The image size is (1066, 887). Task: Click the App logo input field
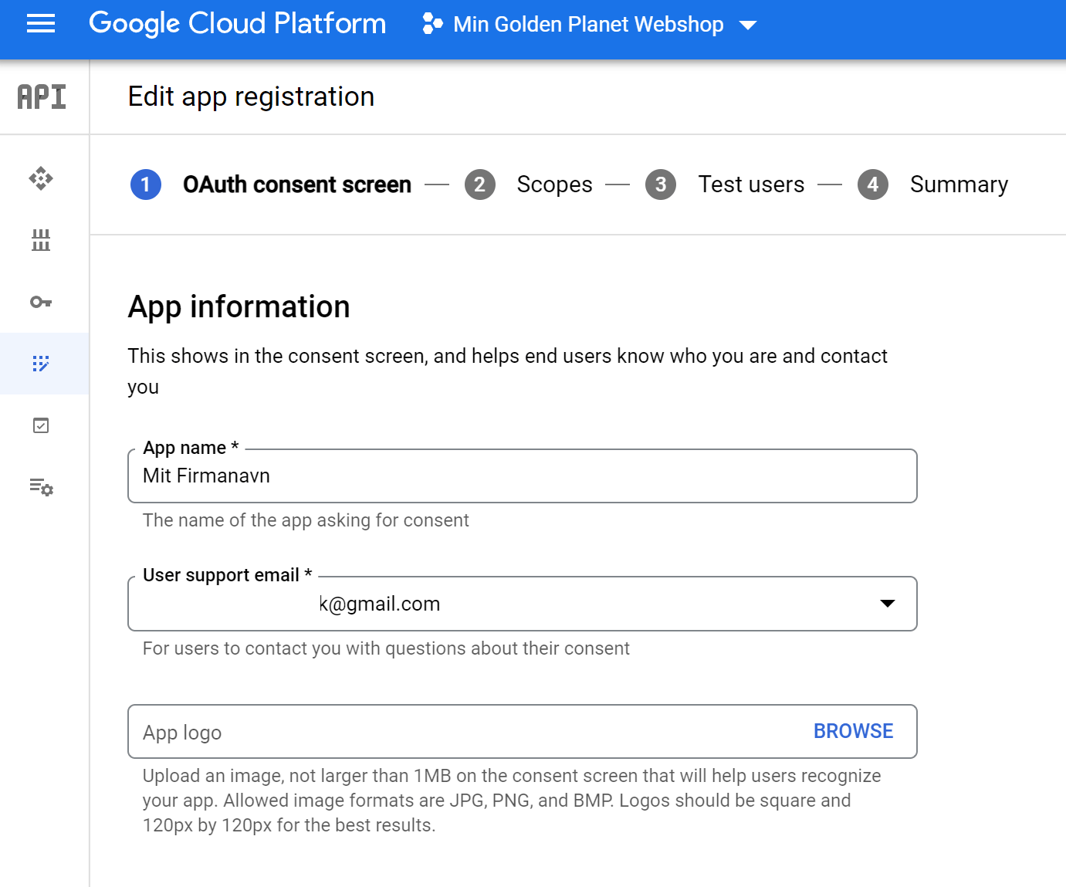523,731
